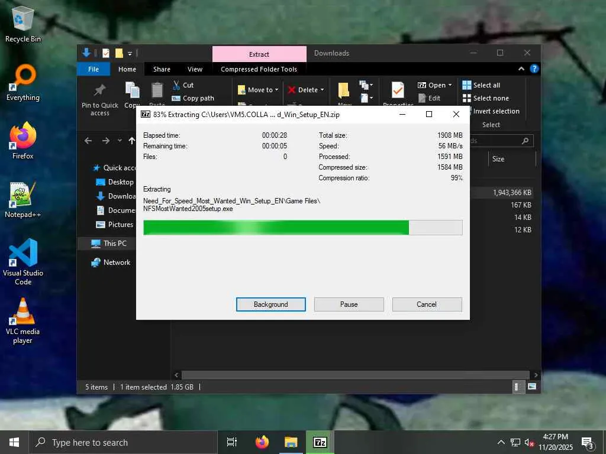Click Pin to Quick access icon

99,90
